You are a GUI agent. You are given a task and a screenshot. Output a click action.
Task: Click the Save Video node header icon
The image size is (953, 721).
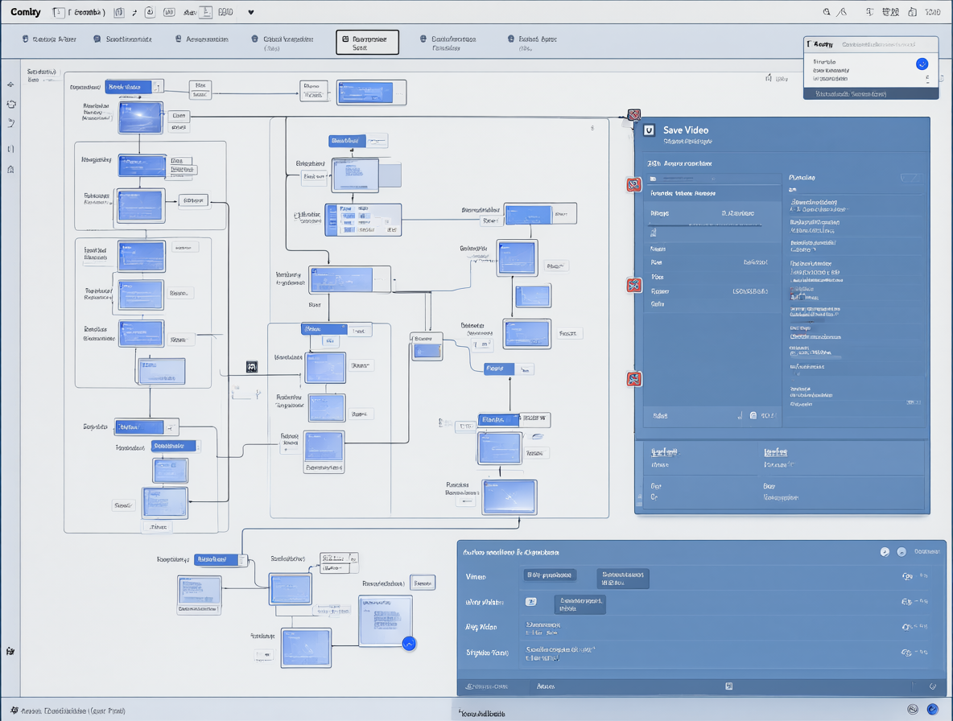(649, 130)
